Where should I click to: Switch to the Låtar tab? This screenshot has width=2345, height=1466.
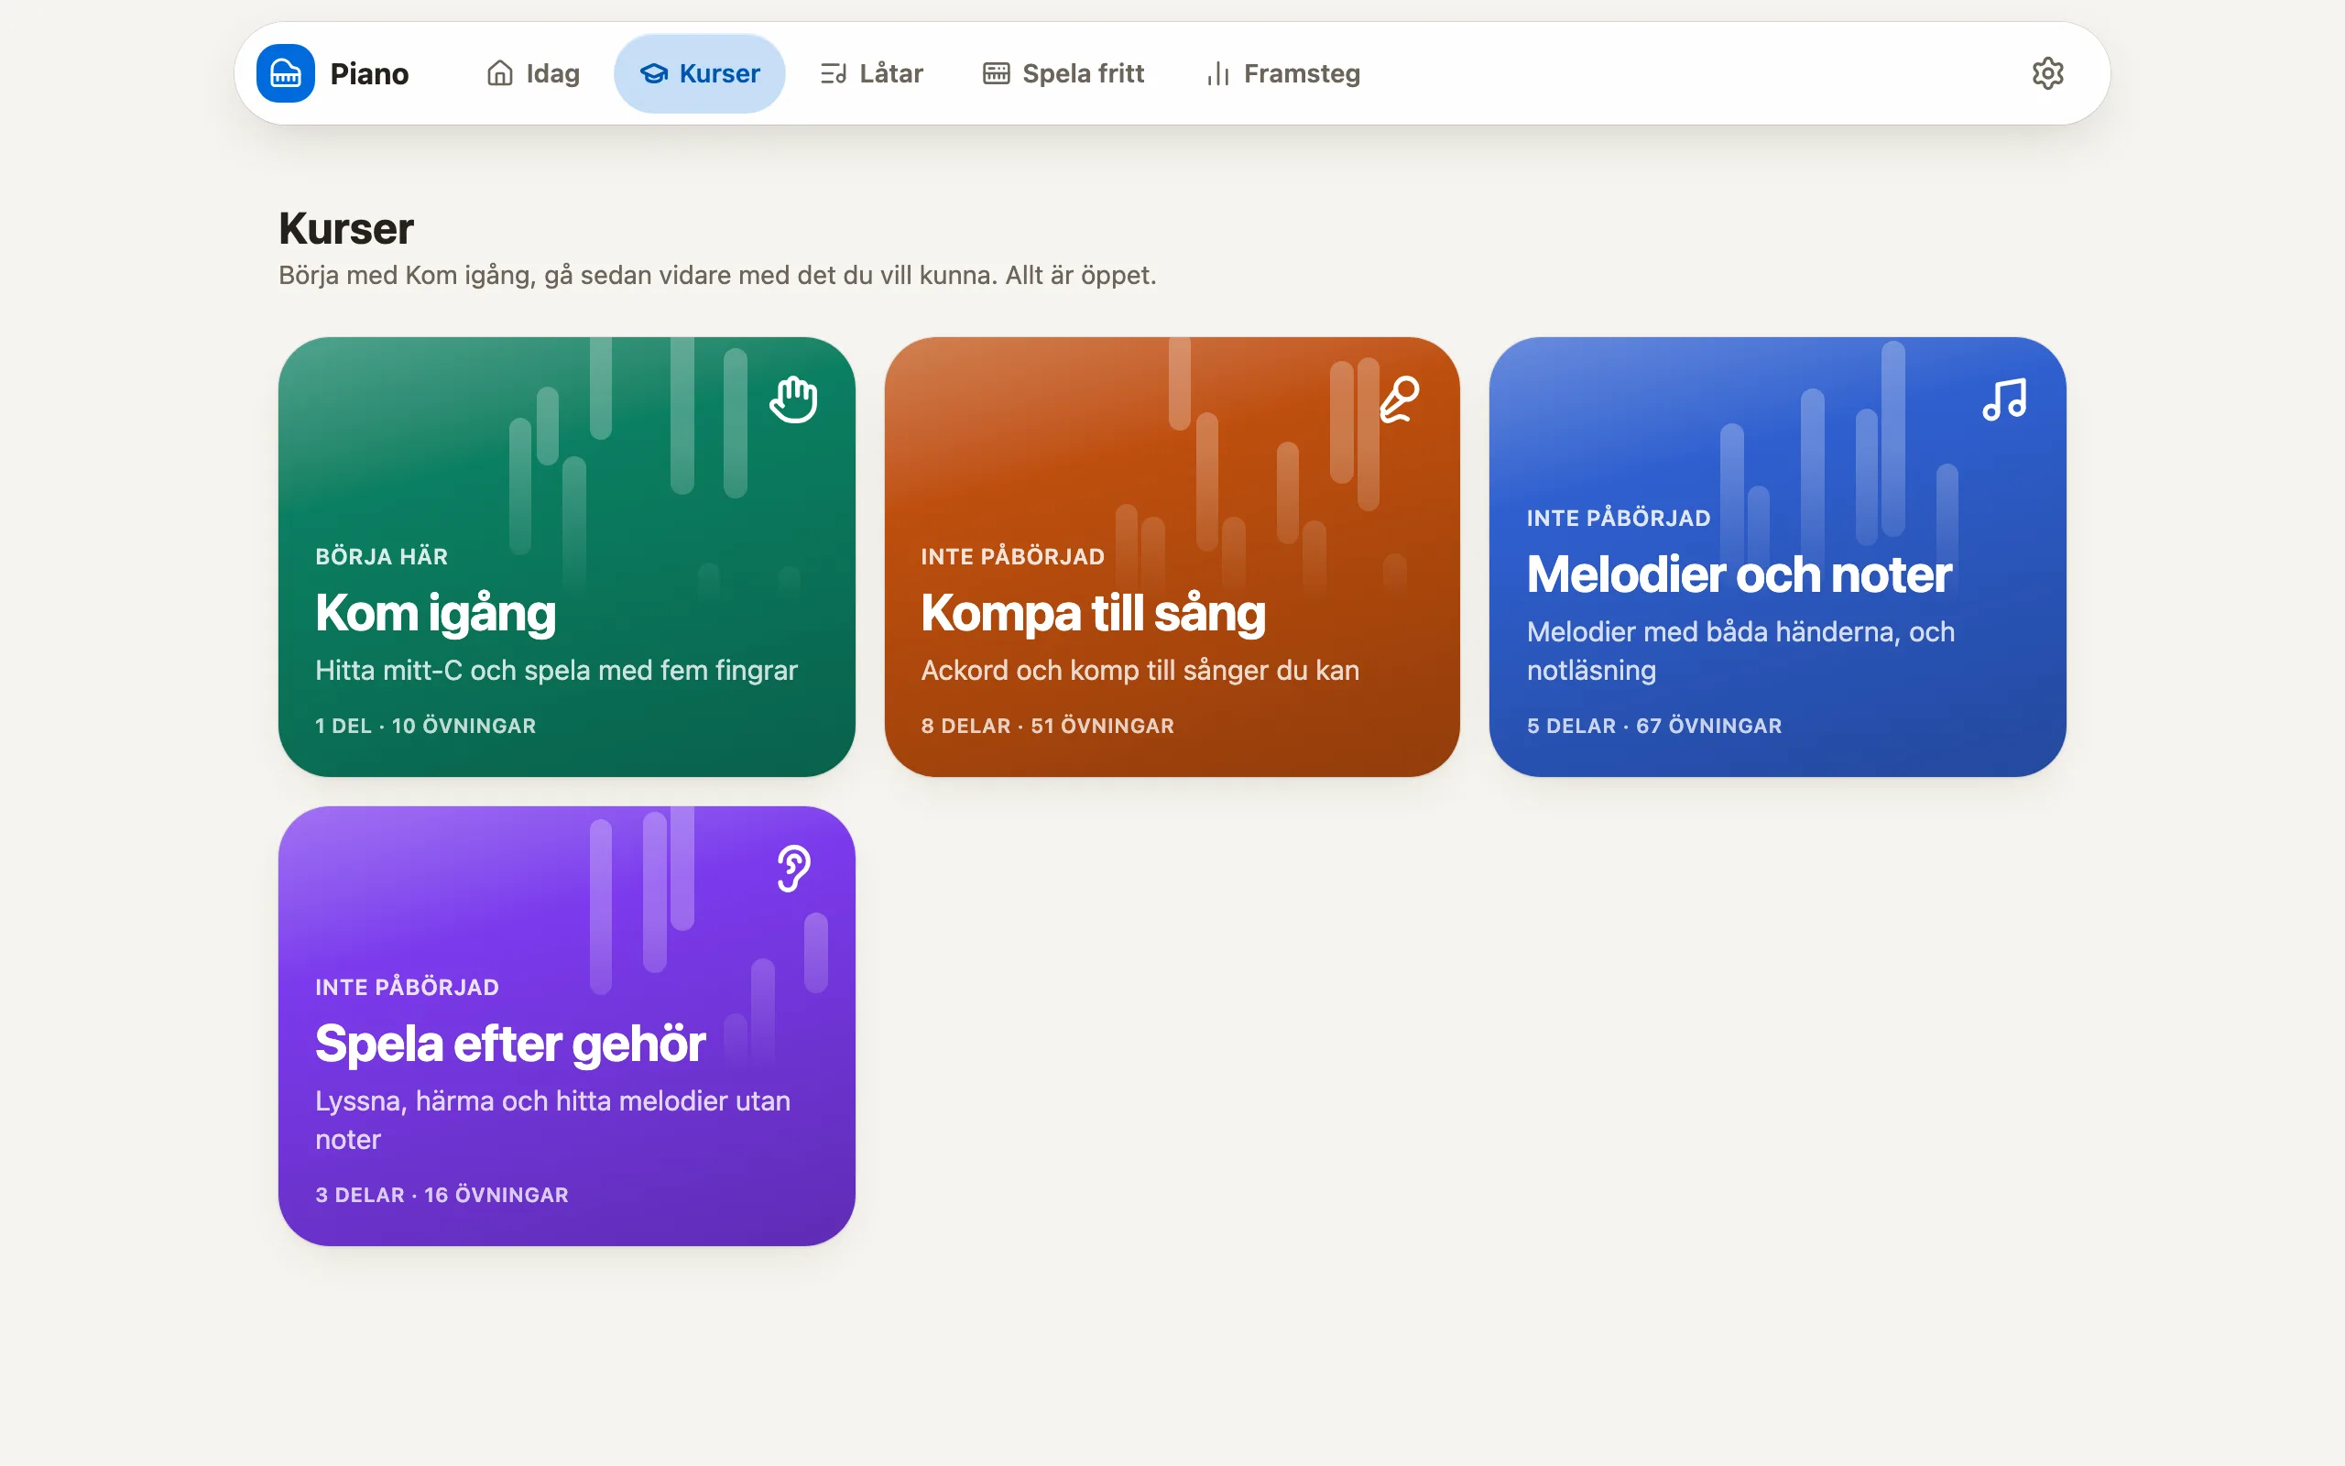click(871, 73)
